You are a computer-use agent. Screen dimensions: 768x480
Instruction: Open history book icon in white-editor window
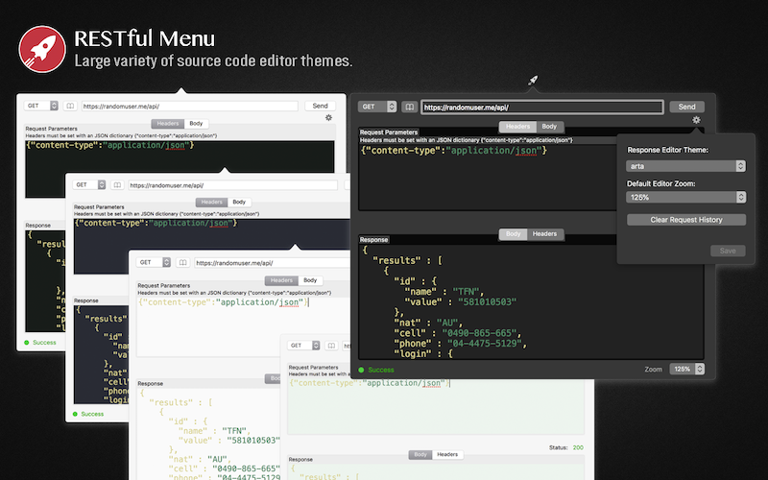[182, 262]
